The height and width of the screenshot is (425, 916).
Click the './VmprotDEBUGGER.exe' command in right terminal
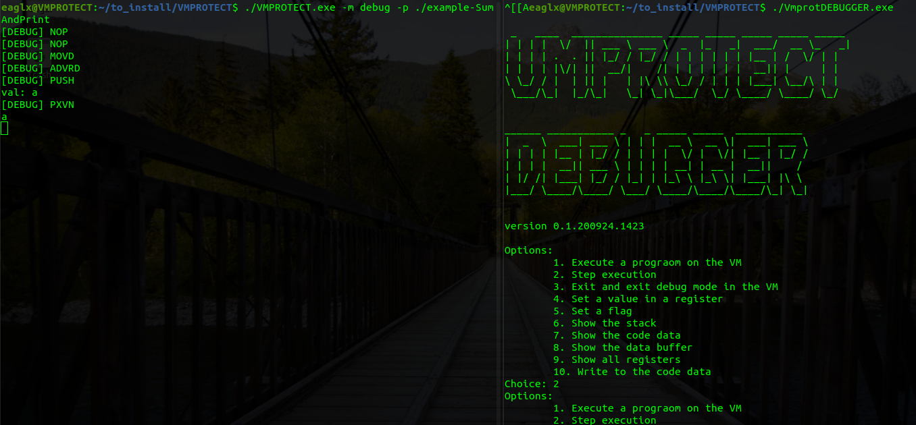point(832,7)
